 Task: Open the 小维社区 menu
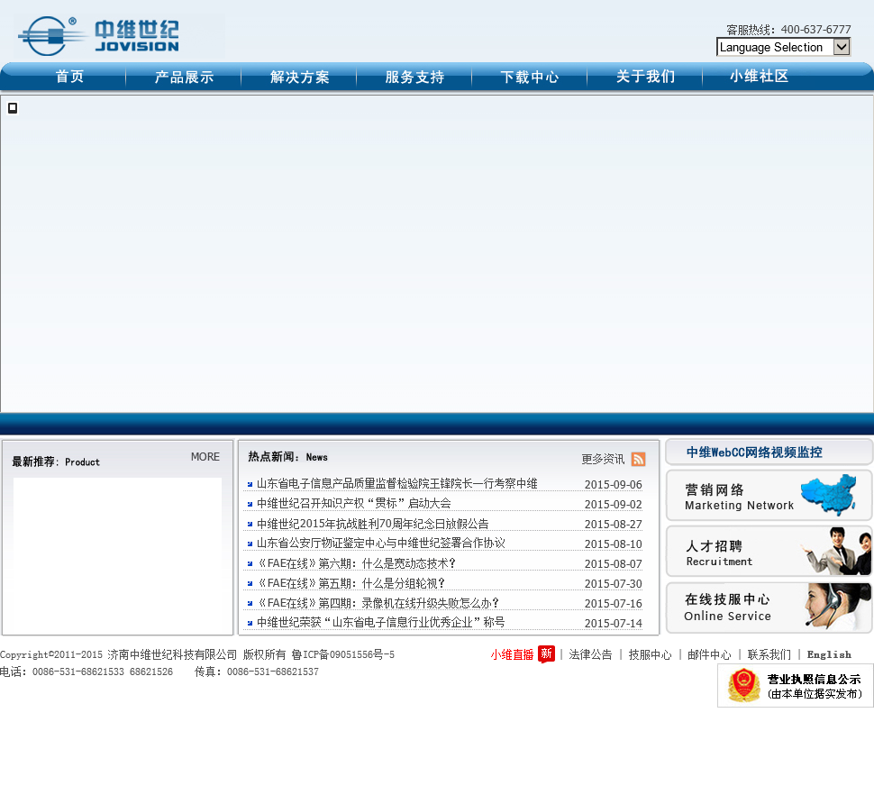(760, 76)
